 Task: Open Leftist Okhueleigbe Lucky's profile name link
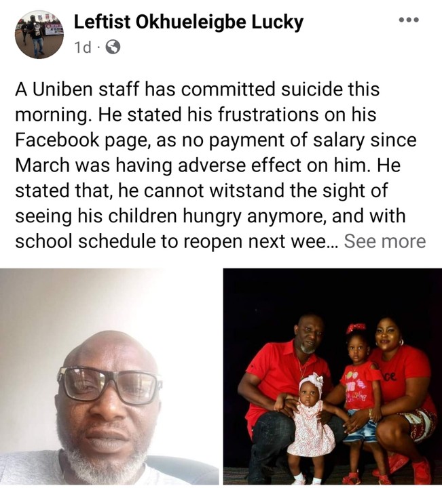(188, 22)
